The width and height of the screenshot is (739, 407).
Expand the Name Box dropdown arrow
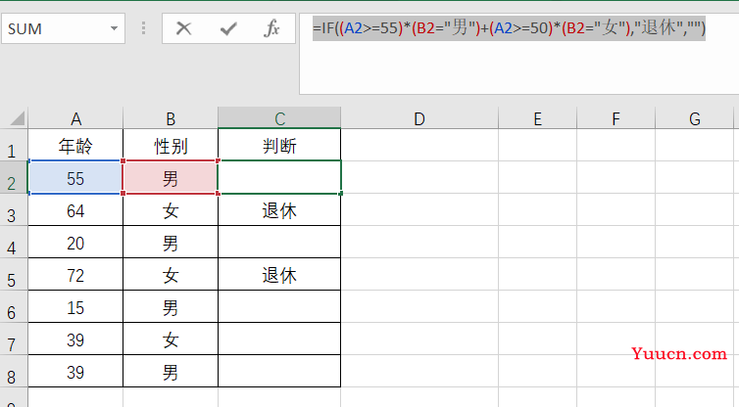click(x=114, y=28)
